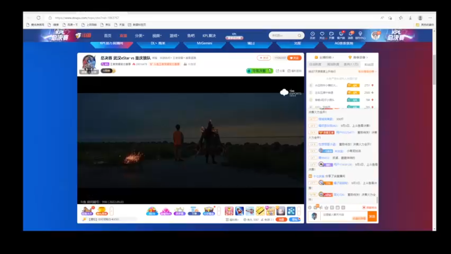This screenshot has height=254, width=451.
Task: Open the browser more-options menu
Action: (x=430, y=18)
